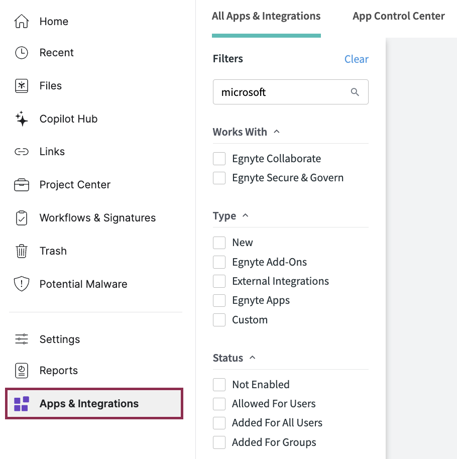The height and width of the screenshot is (459, 457).
Task: Tick the Not Enabled status checkbox
Action: 219,385
